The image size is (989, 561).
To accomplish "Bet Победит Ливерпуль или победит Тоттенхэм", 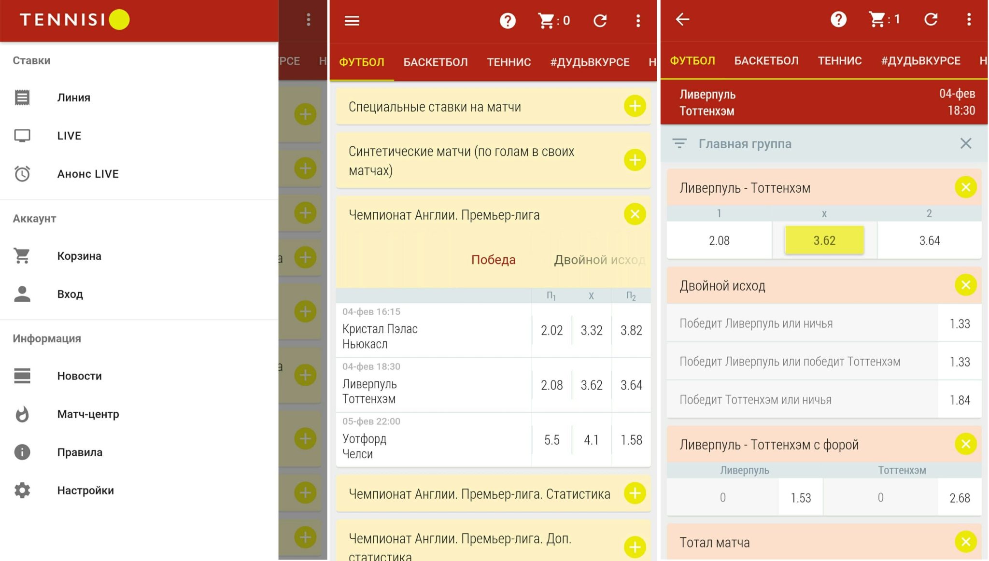I will pos(960,362).
